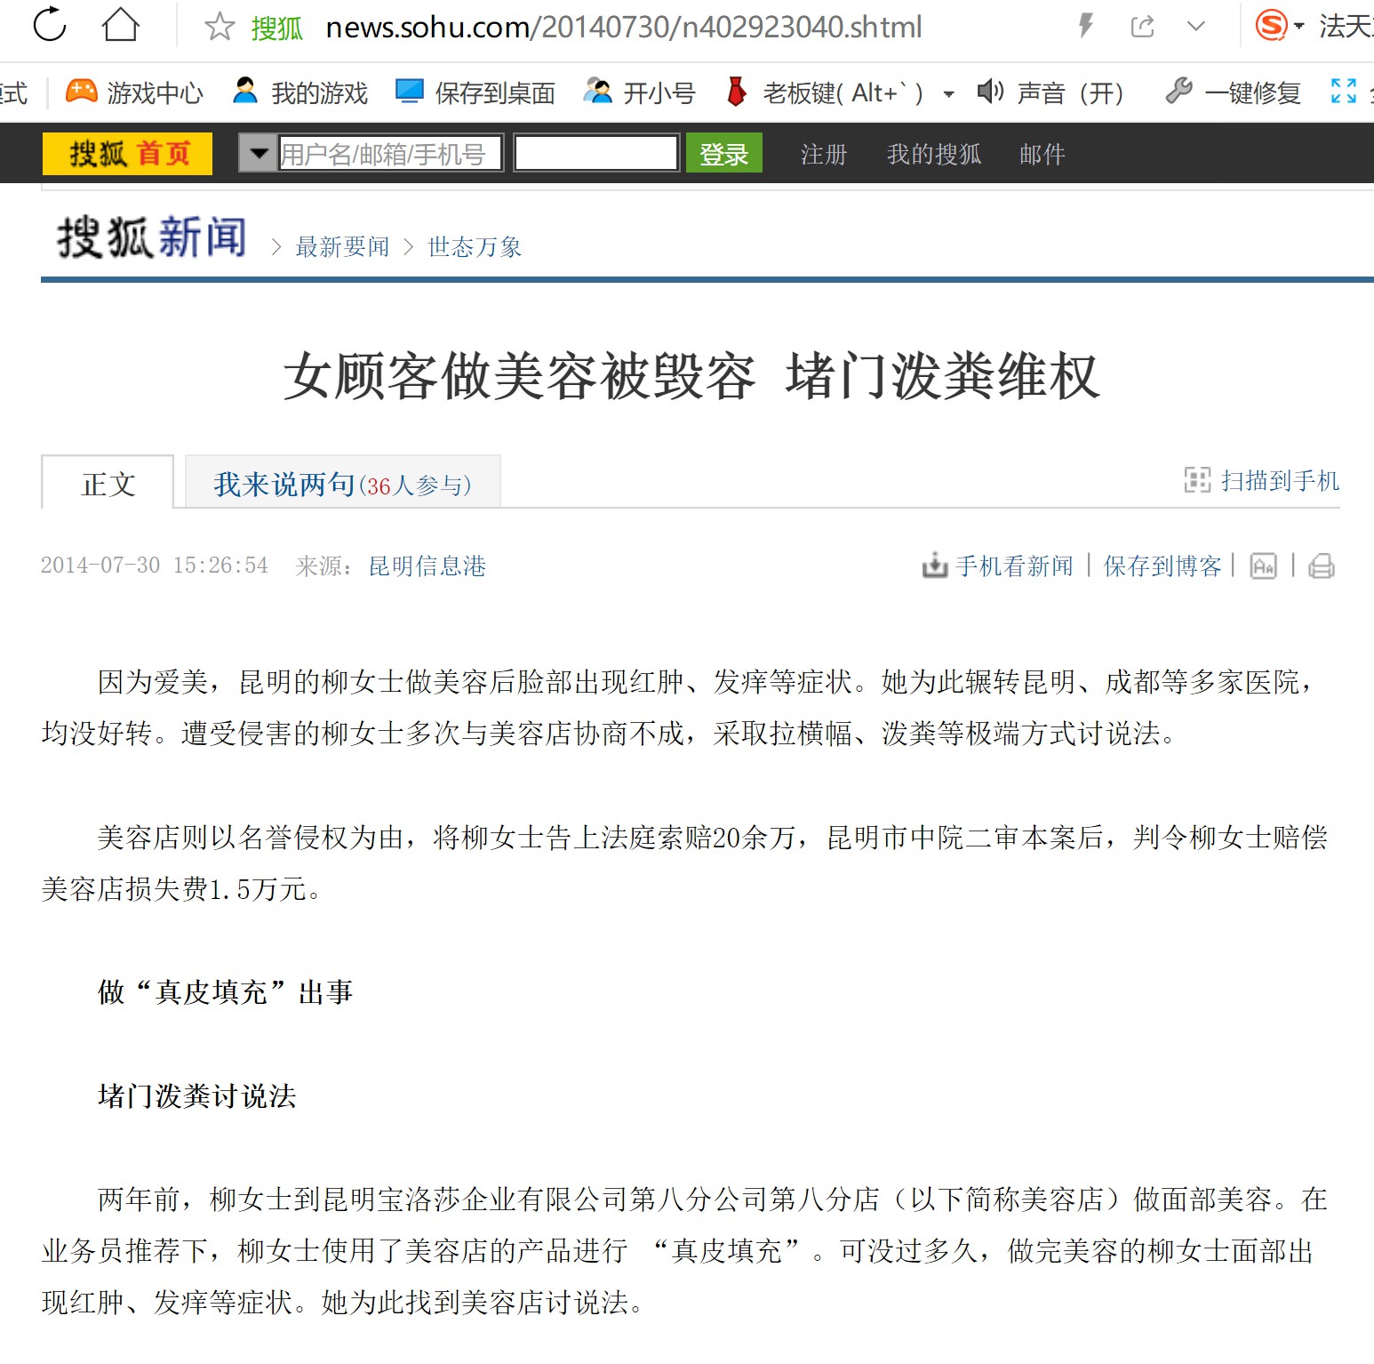The width and height of the screenshot is (1374, 1364).
Task: Click the 搜狐新闻 logo
Action: pyautogui.click(x=151, y=237)
